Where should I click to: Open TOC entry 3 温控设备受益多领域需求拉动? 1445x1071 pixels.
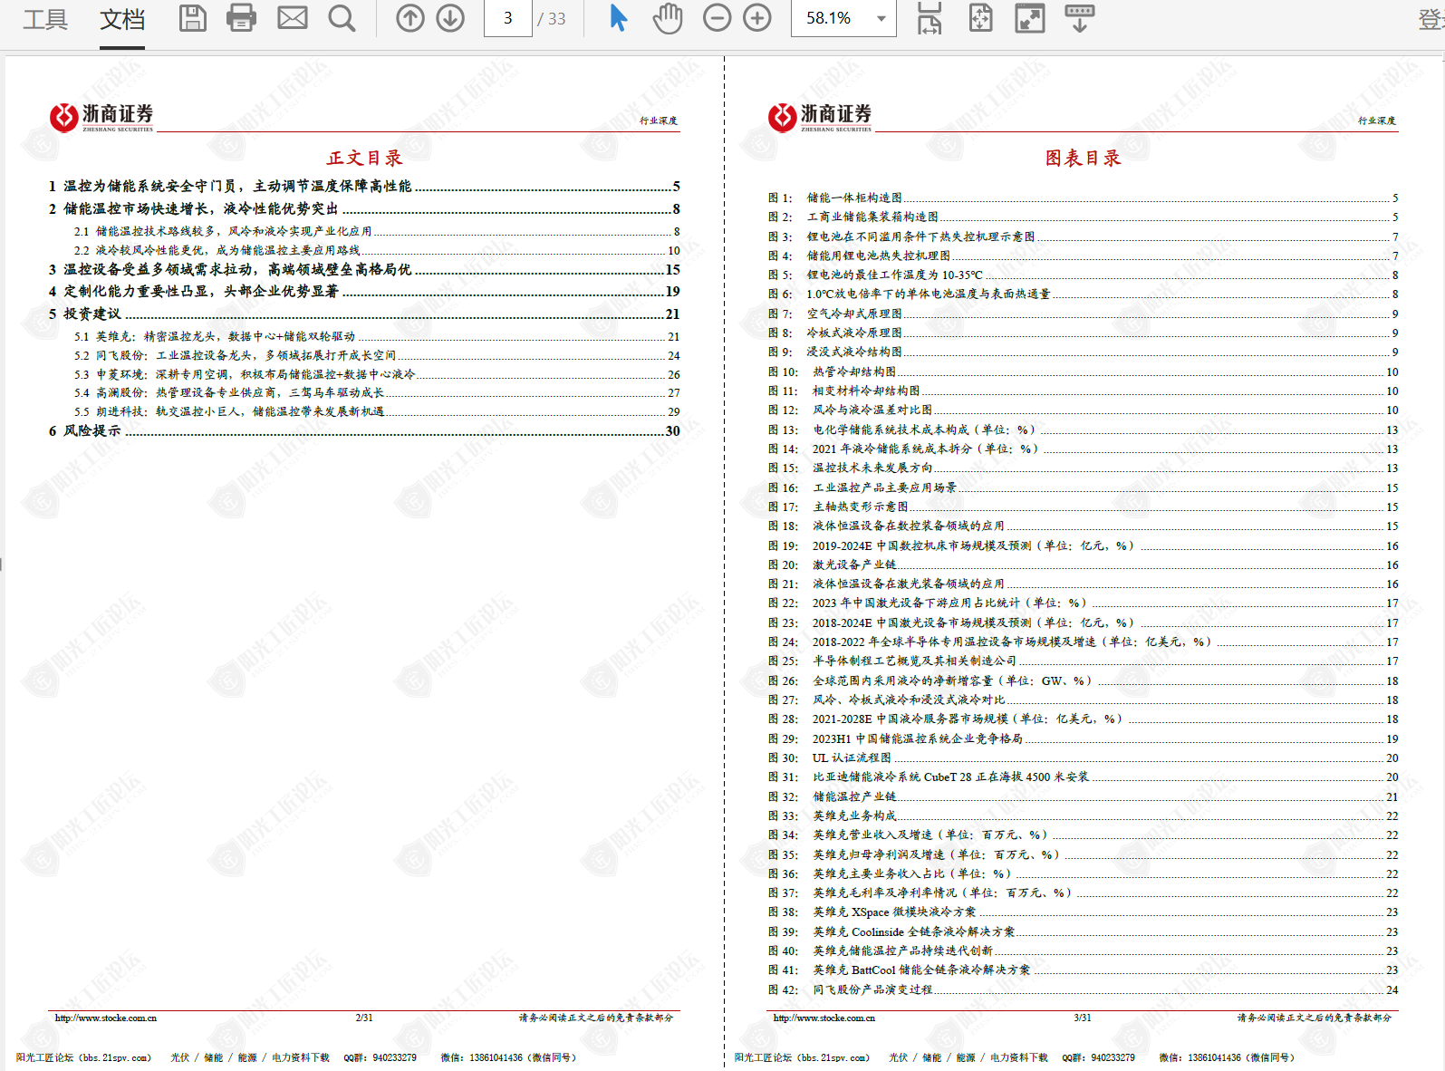364,269
